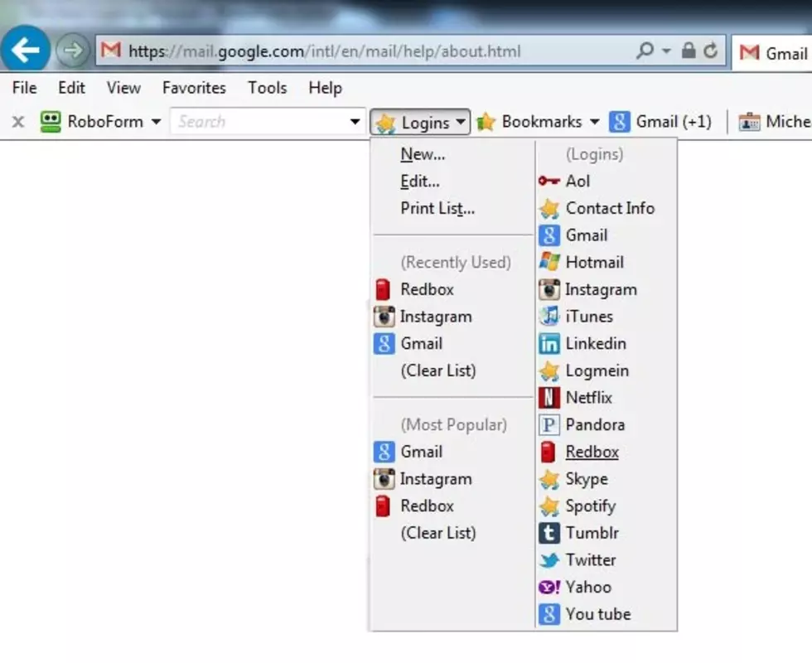Click (Clear List) under Recently Used
This screenshot has width=812, height=663.
pos(438,370)
